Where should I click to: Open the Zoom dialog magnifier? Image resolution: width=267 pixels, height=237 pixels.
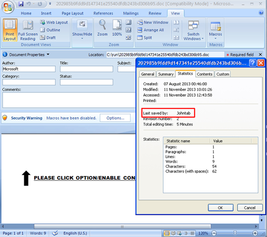102,28
